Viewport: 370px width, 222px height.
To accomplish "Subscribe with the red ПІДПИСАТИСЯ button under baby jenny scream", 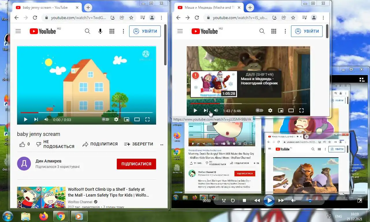I will (x=136, y=164).
